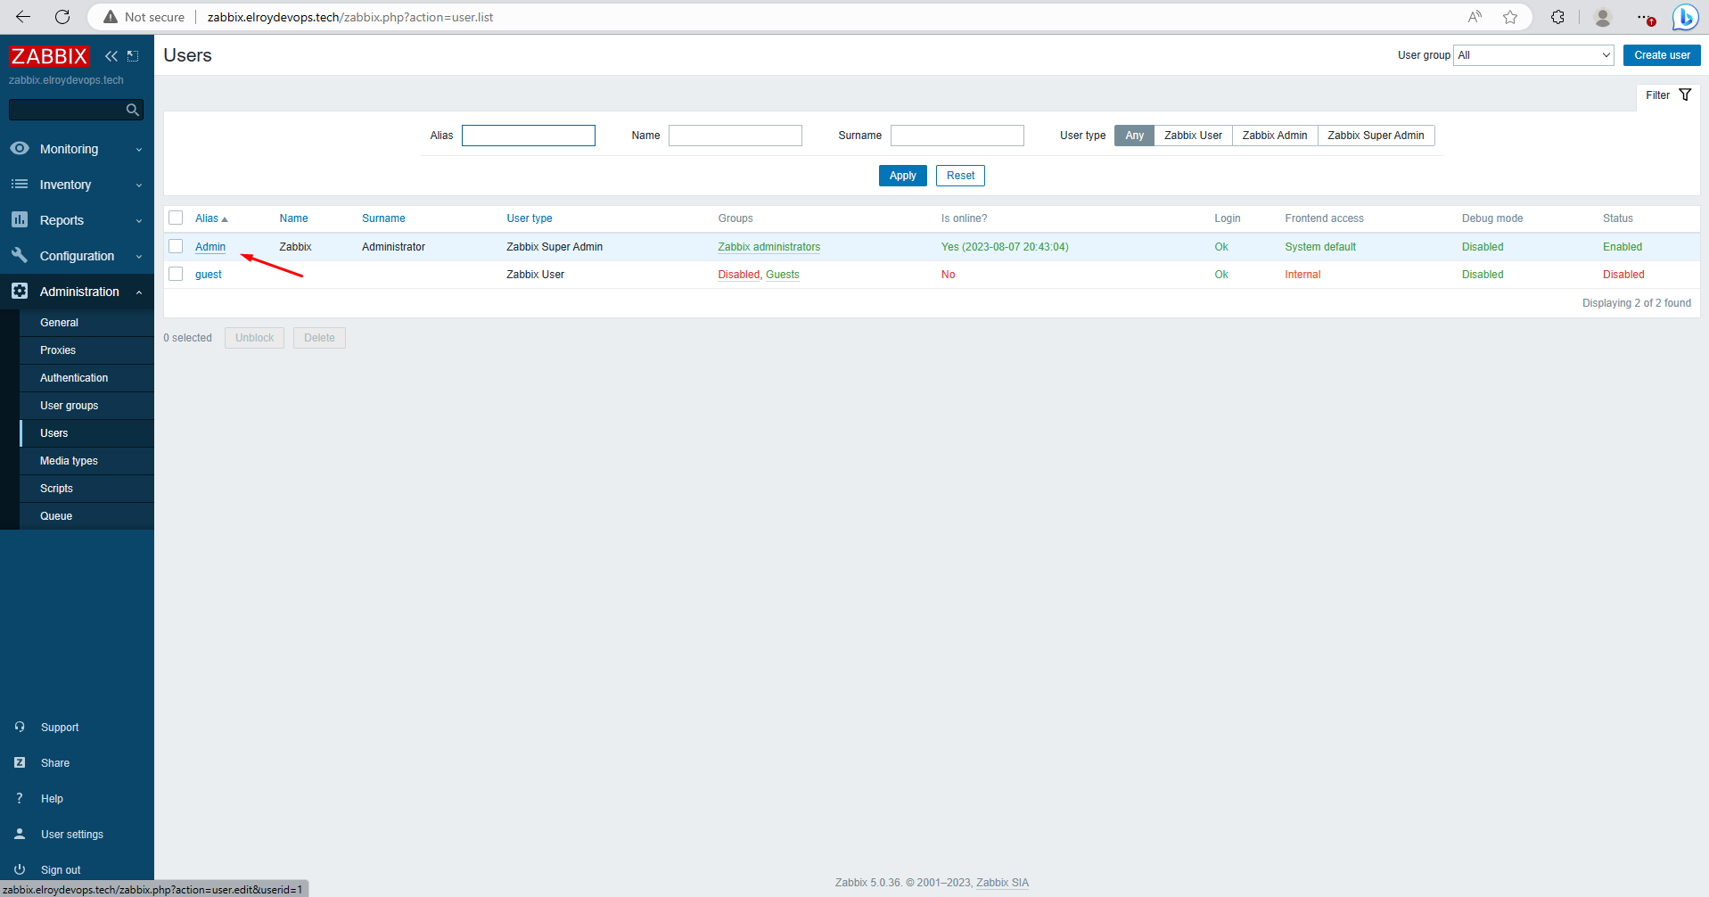The height and width of the screenshot is (897, 1709).
Task: Click the Administration gear icon
Action: [x=20, y=291]
